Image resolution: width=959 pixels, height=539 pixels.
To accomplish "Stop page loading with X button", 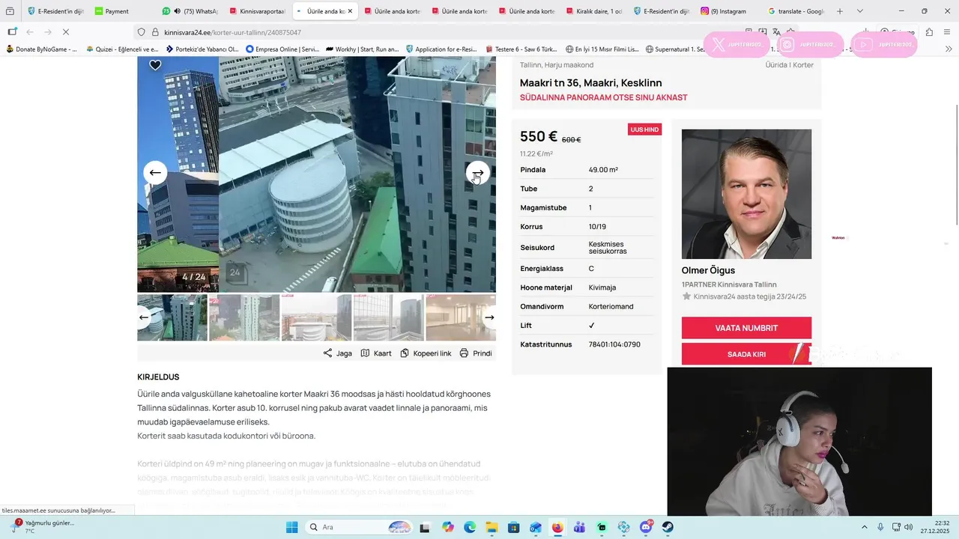I will [x=66, y=32].
